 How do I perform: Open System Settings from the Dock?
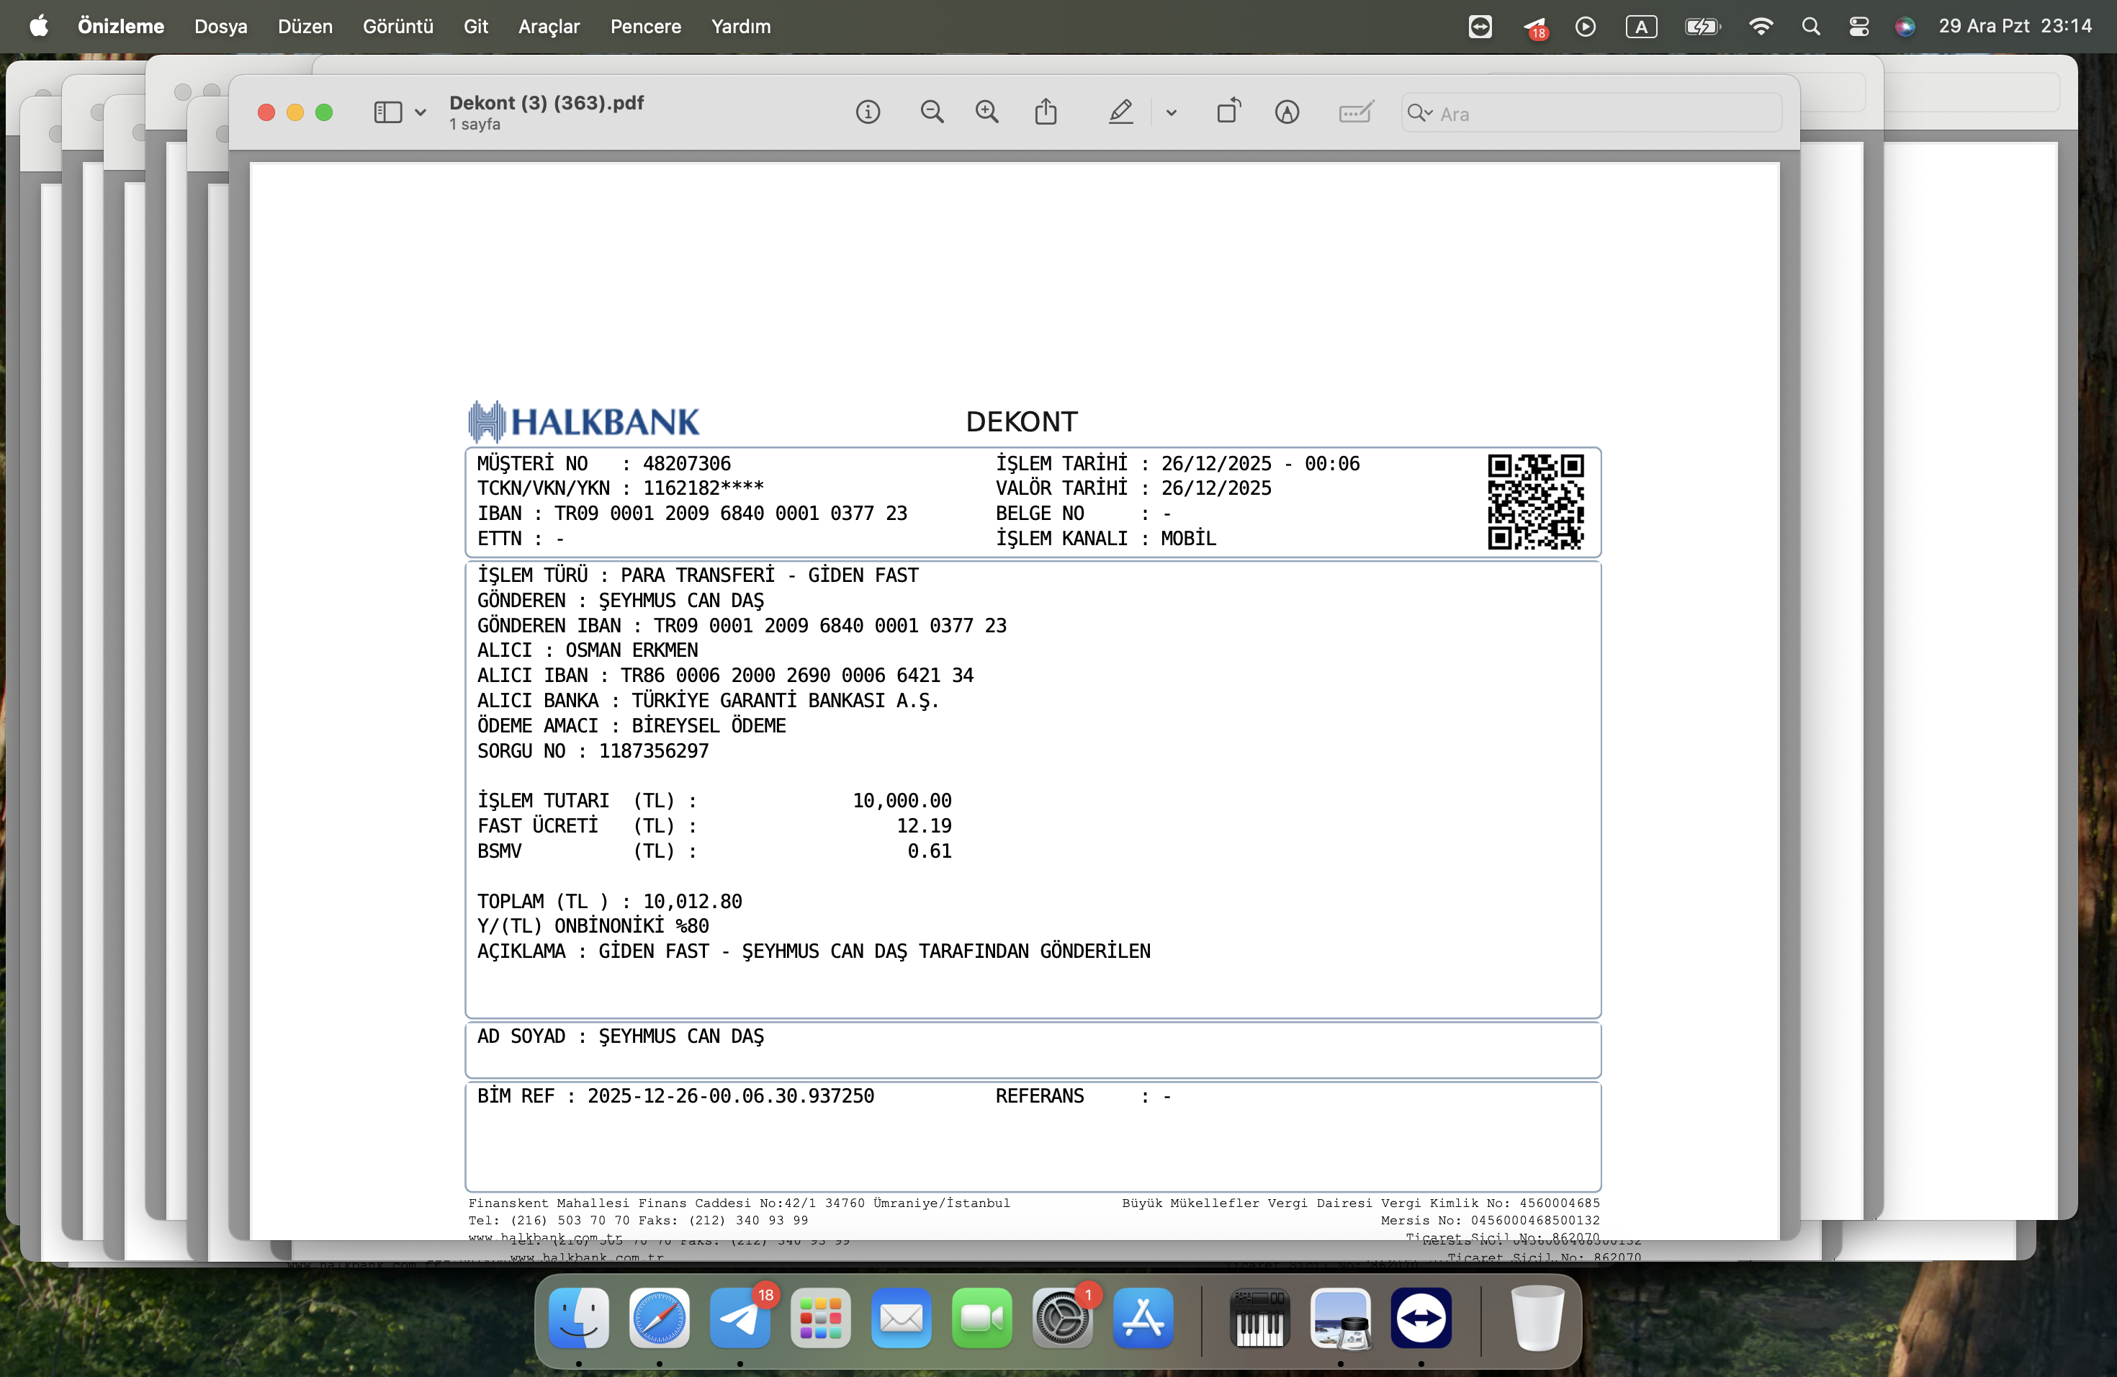click(x=1062, y=1317)
